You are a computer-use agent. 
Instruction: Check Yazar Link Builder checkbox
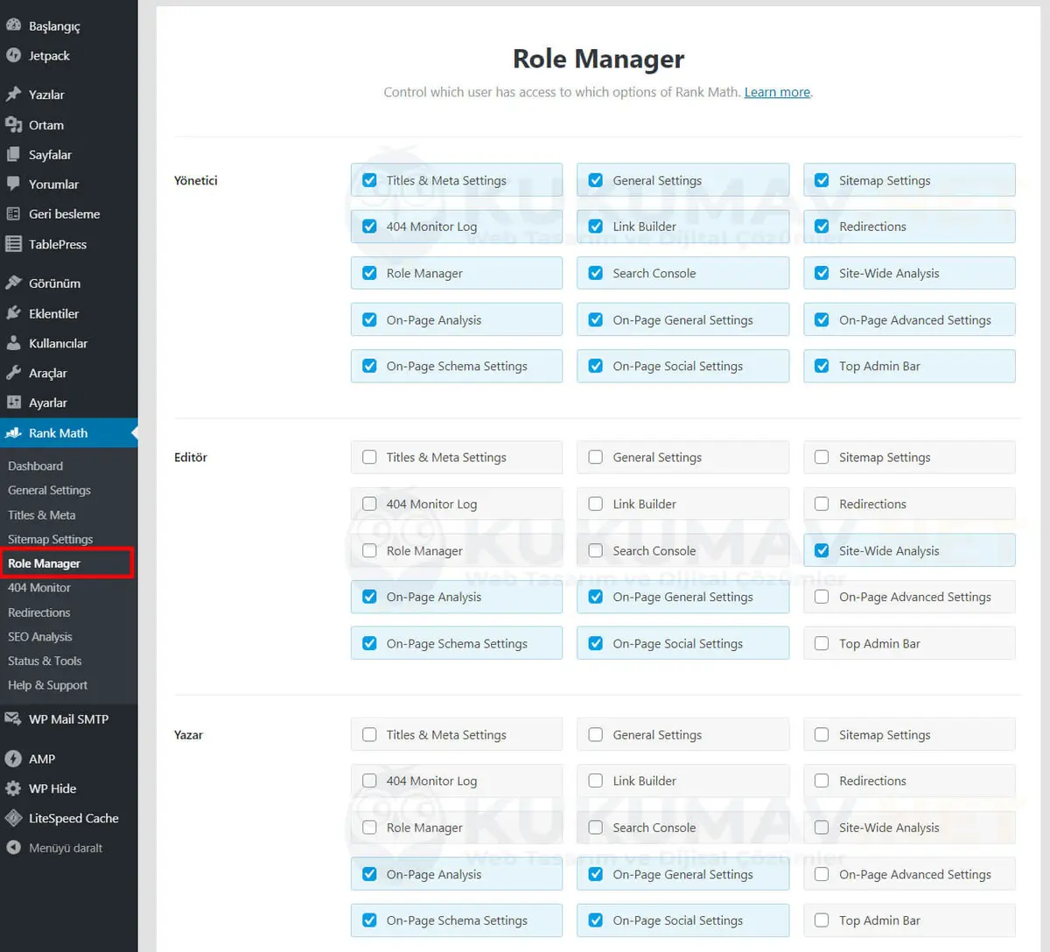click(596, 780)
